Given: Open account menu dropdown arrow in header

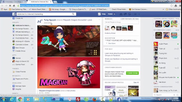Looking at the screenshot, I should click(x=139, y=14).
